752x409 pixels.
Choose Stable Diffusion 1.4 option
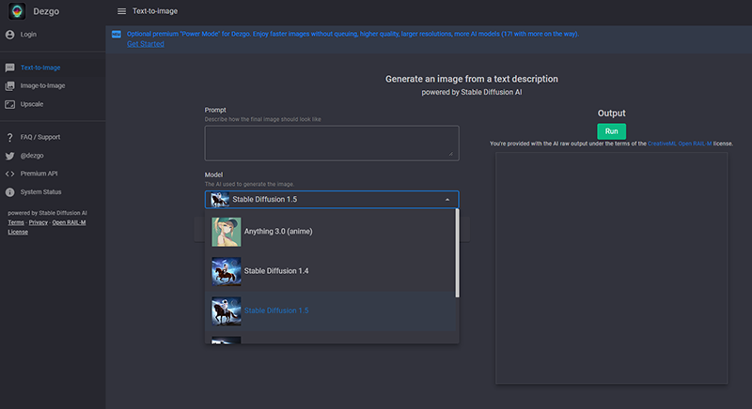(x=331, y=271)
